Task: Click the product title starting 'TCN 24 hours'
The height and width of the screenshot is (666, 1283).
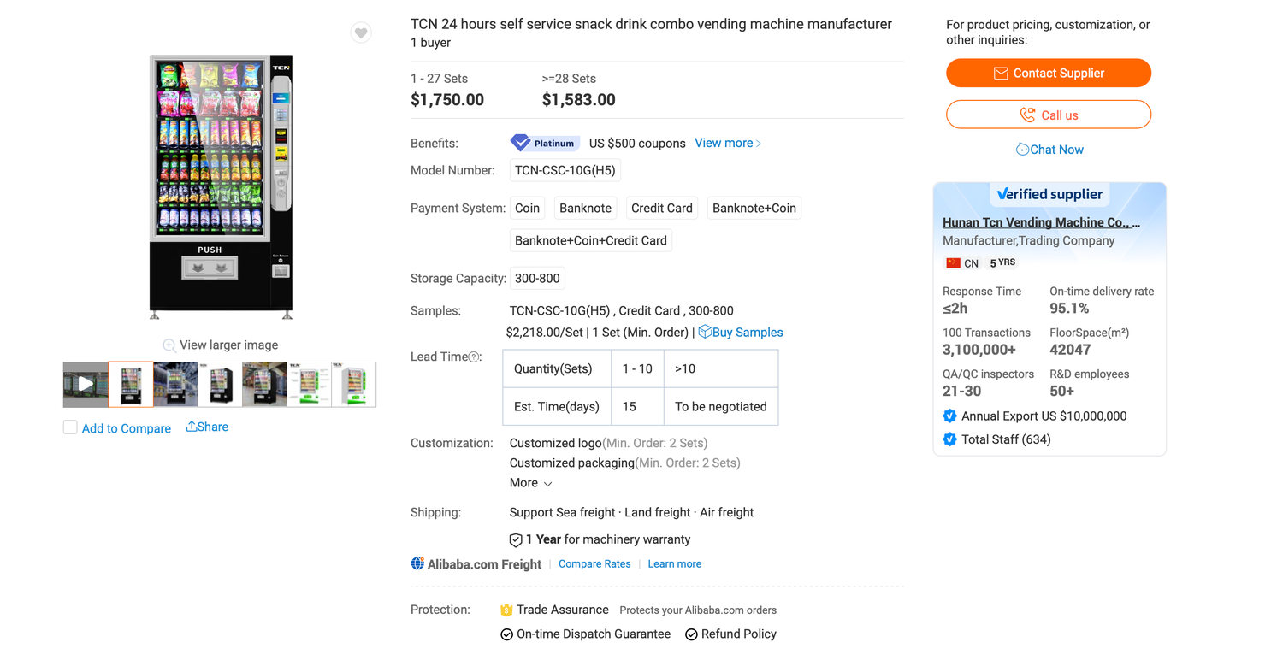Action: coord(651,24)
